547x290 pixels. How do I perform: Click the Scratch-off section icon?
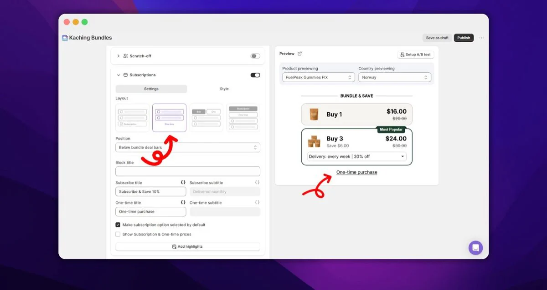(x=125, y=56)
